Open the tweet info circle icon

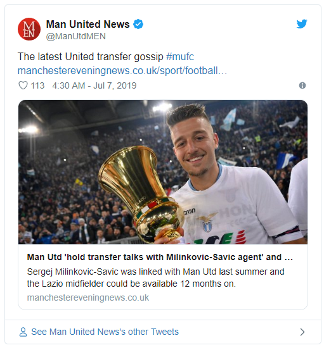[x=302, y=85]
